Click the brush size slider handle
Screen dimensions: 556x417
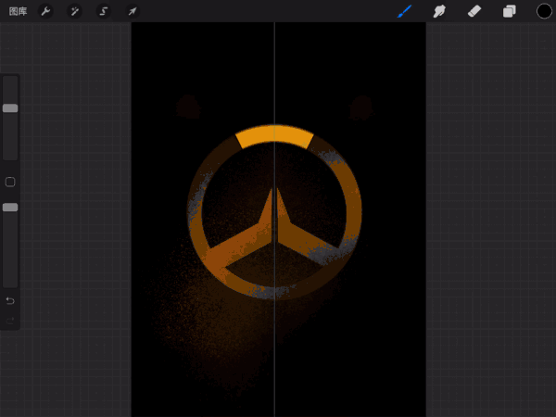[10, 108]
